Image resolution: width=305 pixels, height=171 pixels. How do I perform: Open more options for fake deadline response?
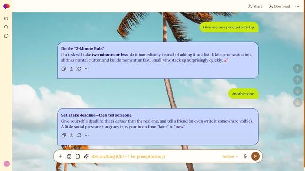click(x=87, y=135)
